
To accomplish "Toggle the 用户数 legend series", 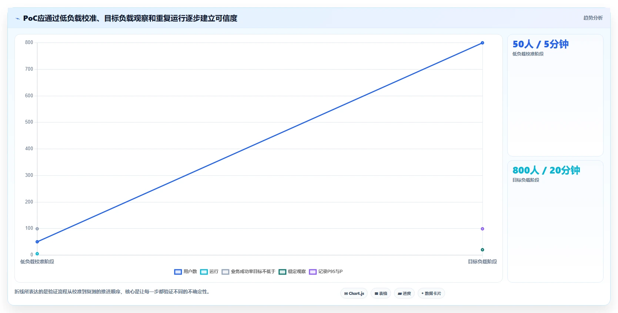I will click(186, 272).
